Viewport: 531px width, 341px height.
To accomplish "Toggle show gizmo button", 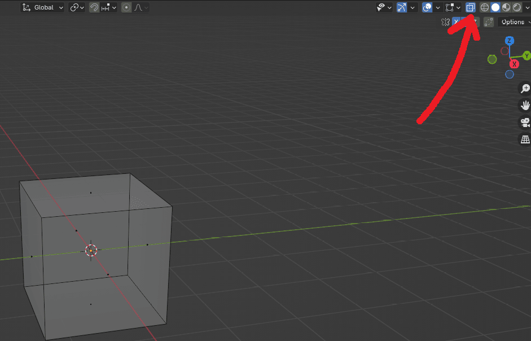I will click(402, 7).
